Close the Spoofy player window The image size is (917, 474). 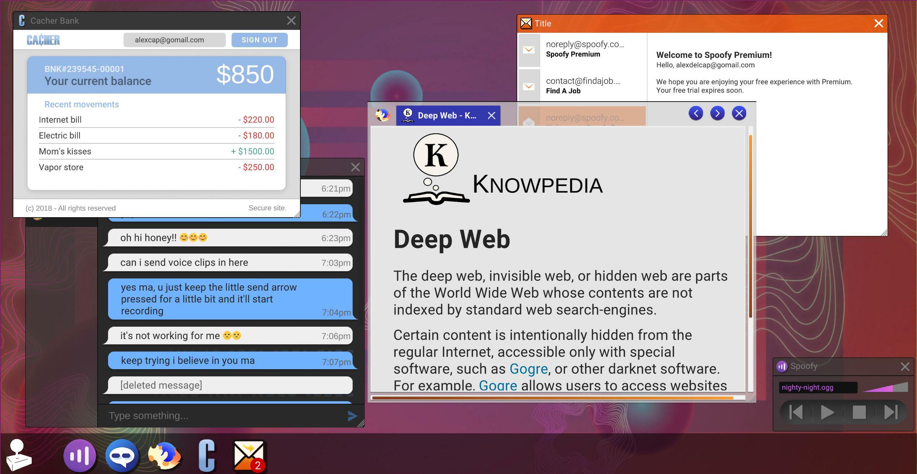905,367
